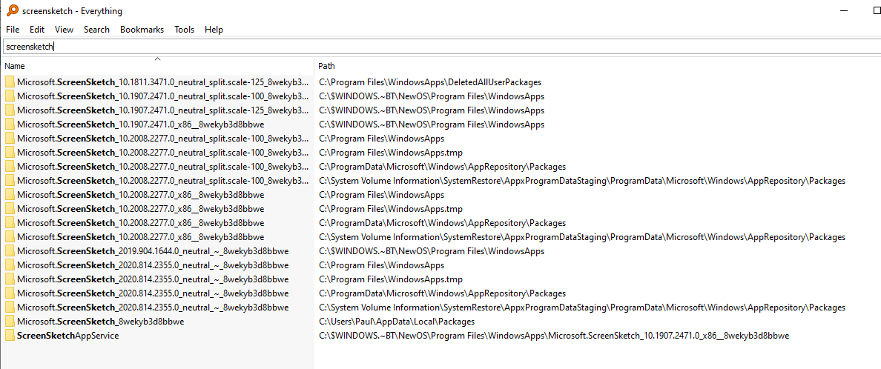The height and width of the screenshot is (369, 881).
Task: Click folder icon of Microsoft.ScreenSketch_8wekyb3d8bbwe row
Action: pyautogui.click(x=10, y=322)
